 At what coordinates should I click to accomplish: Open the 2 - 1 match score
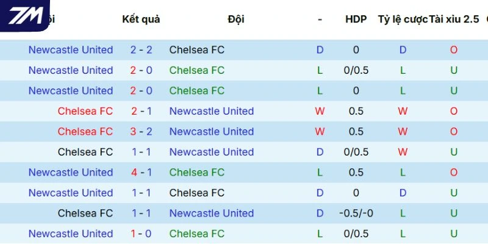pos(142,111)
